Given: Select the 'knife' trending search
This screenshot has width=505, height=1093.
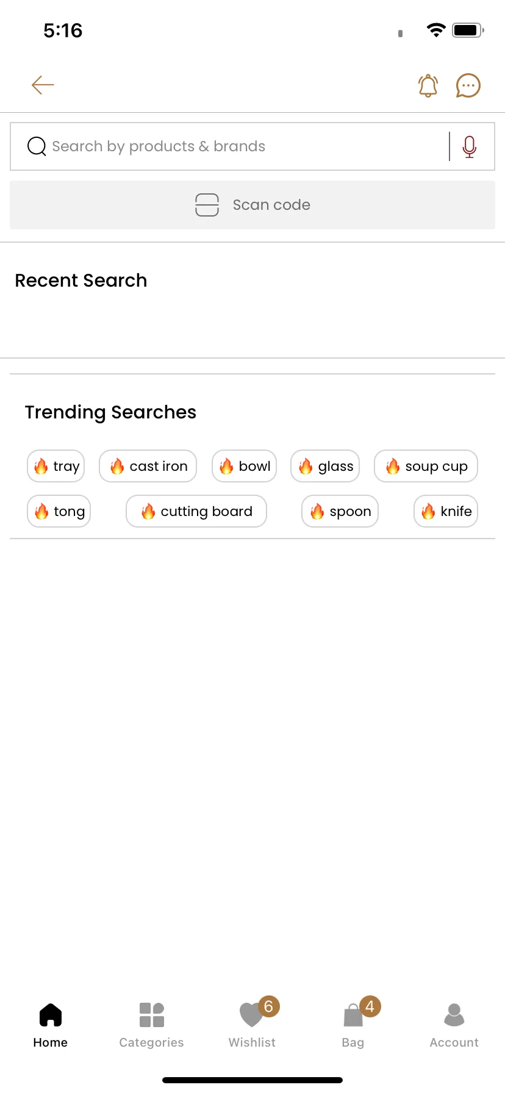Looking at the screenshot, I should (446, 511).
